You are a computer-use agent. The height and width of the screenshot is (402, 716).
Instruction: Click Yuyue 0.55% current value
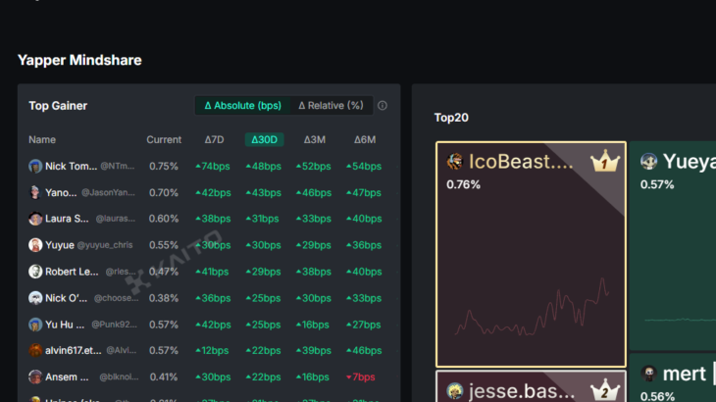tap(164, 245)
